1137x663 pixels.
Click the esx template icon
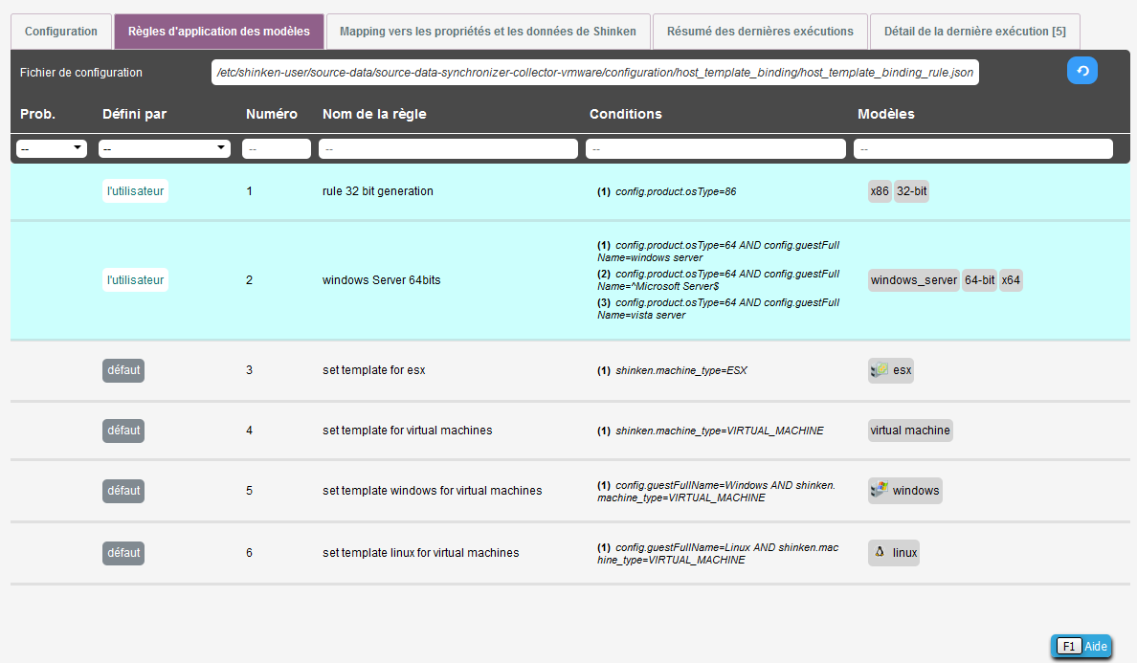(880, 370)
